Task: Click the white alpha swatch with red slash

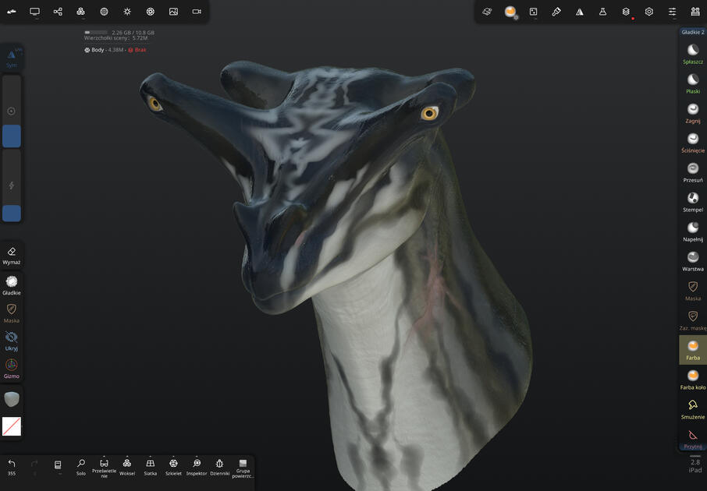Action: click(x=12, y=426)
